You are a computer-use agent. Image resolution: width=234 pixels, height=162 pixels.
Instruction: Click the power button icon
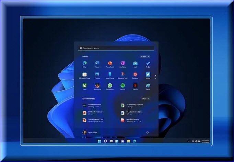coord(148,132)
